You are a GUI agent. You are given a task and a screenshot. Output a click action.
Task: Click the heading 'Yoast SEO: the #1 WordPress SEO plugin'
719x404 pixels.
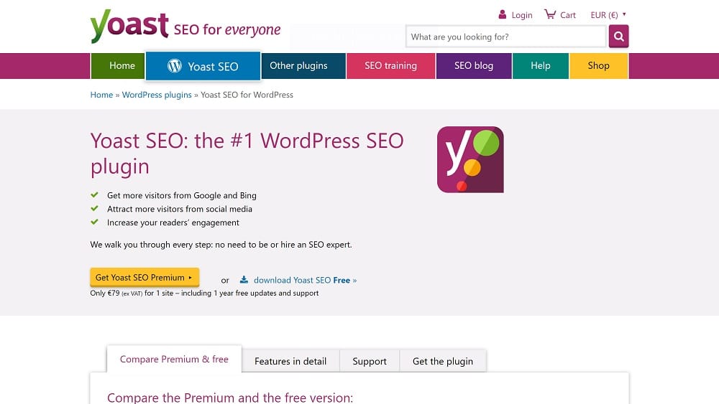click(247, 154)
